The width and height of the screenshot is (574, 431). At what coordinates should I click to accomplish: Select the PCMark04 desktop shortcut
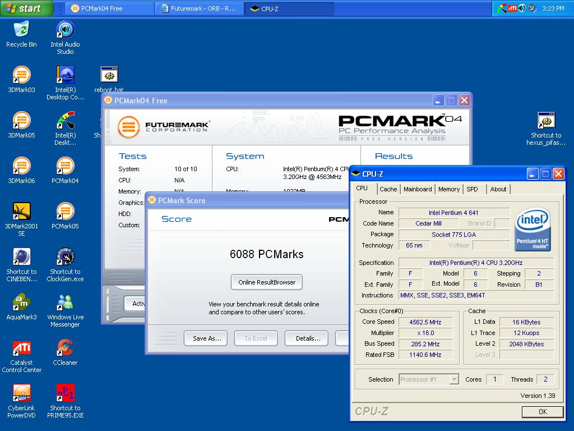[65, 171]
